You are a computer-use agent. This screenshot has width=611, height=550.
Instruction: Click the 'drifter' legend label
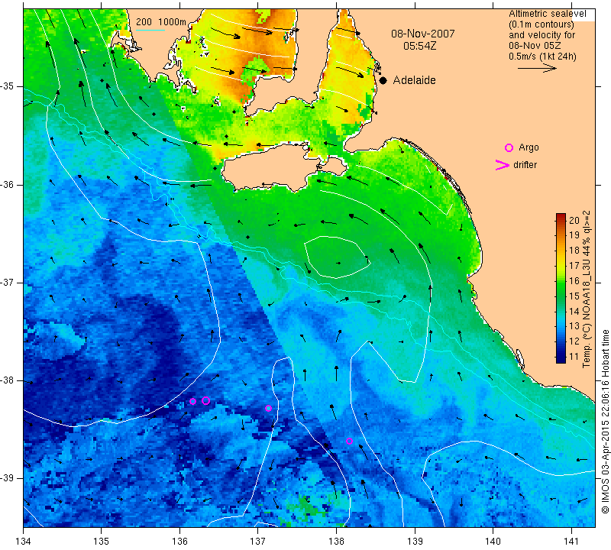coord(525,165)
